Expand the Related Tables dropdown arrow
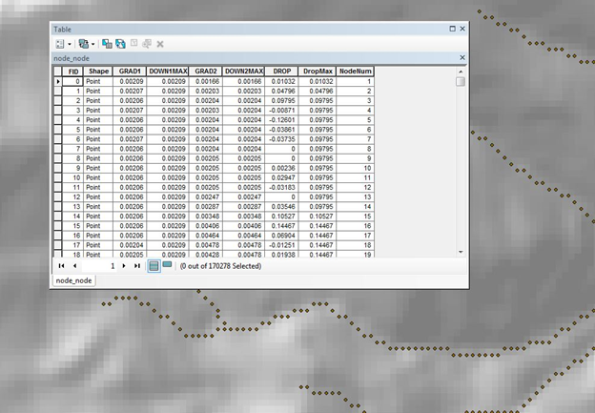This screenshot has width=595, height=413. (x=92, y=44)
